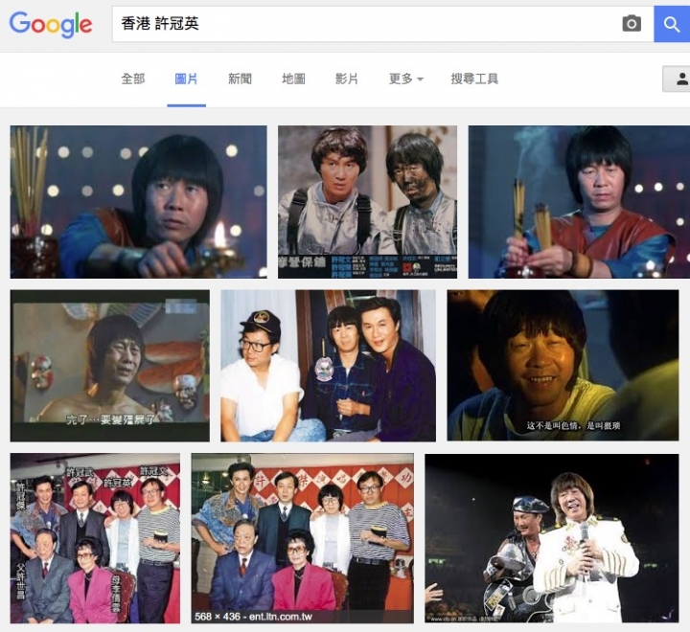This screenshot has width=690, height=632.
Task: Expand the 更多 dropdown menu
Action: pyautogui.click(x=405, y=79)
